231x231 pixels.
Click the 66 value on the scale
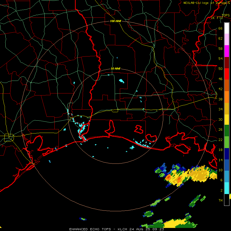[220, 28]
